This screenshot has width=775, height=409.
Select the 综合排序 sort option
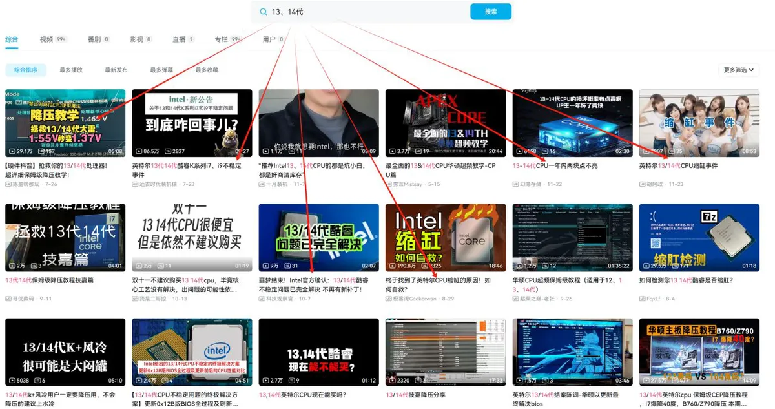(x=26, y=70)
